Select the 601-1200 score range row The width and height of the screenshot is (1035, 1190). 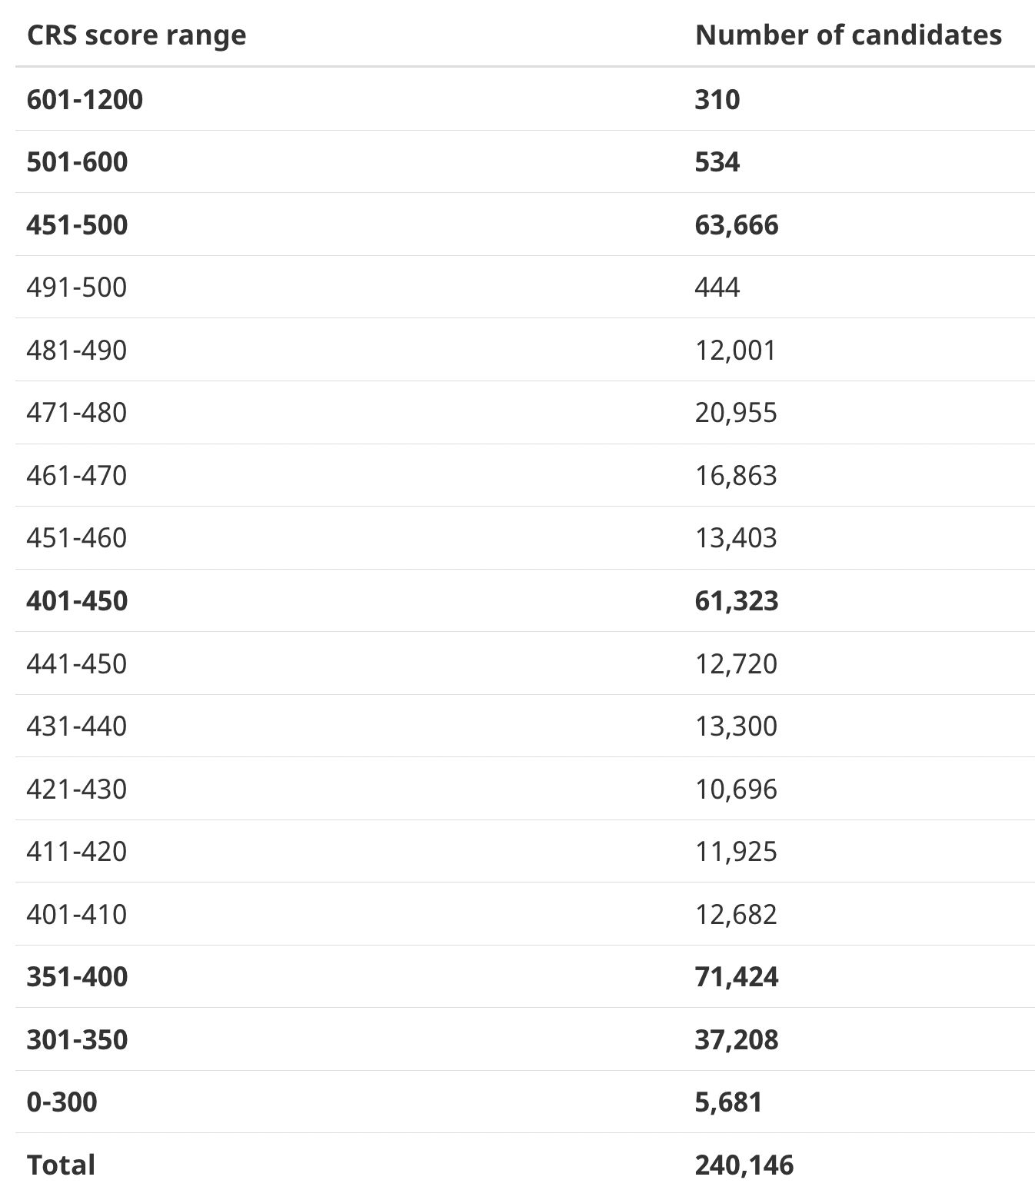85,99
